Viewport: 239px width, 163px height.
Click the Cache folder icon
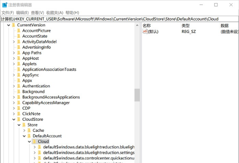pos(29,130)
